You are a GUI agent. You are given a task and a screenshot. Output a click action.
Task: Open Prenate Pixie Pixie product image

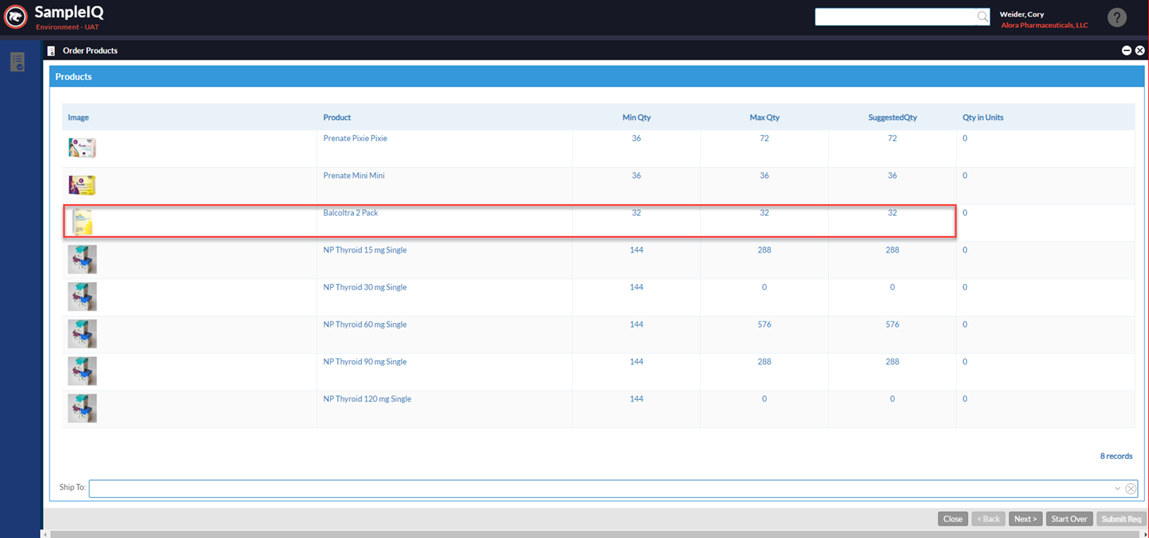pyautogui.click(x=82, y=147)
